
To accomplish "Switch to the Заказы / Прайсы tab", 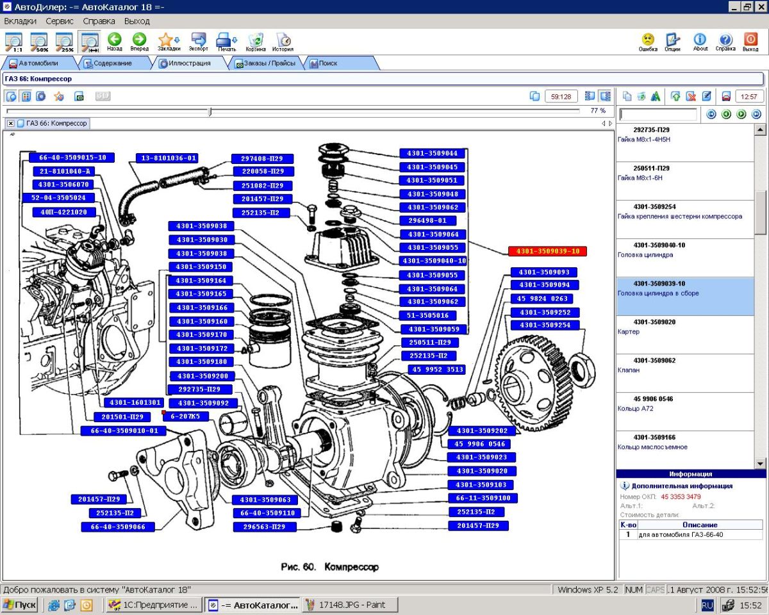I will click(x=265, y=63).
